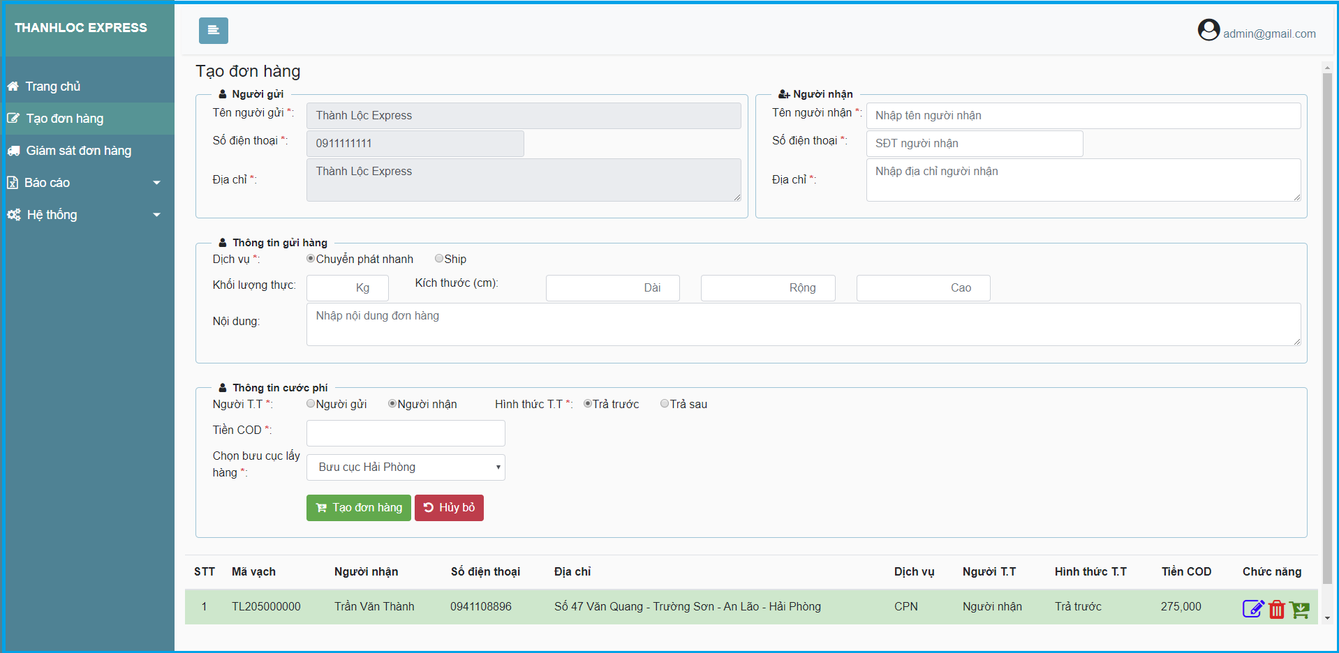Select Chuyển phát nhanh service radio
Image resolution: width=1339 pixels, height=653 pixels.
pyautogui.click(x=311, y=259)
